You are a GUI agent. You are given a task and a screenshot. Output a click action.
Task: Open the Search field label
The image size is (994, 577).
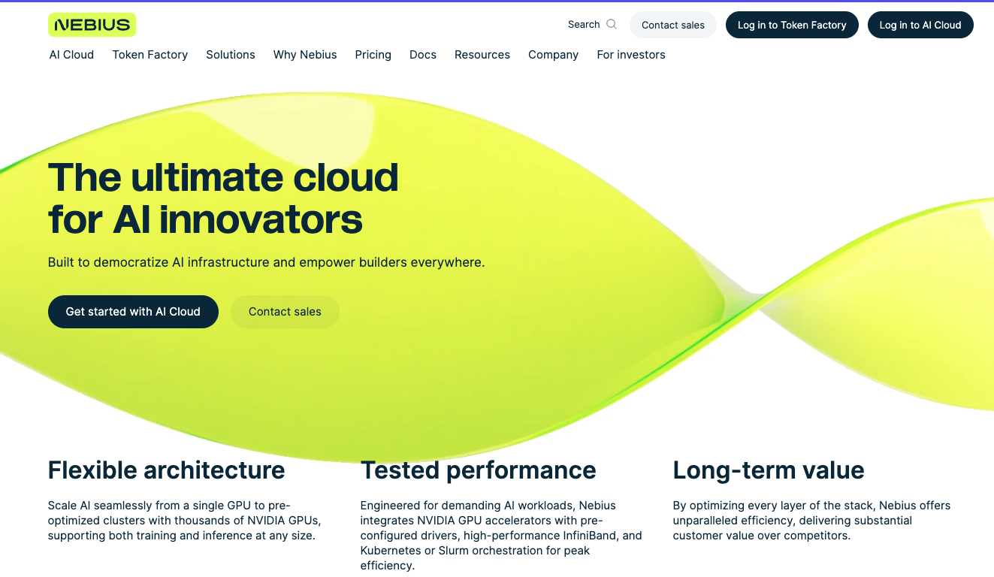[x=584, y=24]
